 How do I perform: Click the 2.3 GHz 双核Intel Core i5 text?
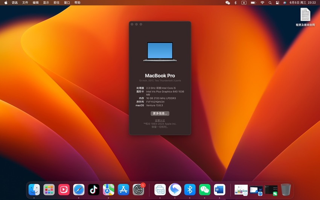pos(161,88)
